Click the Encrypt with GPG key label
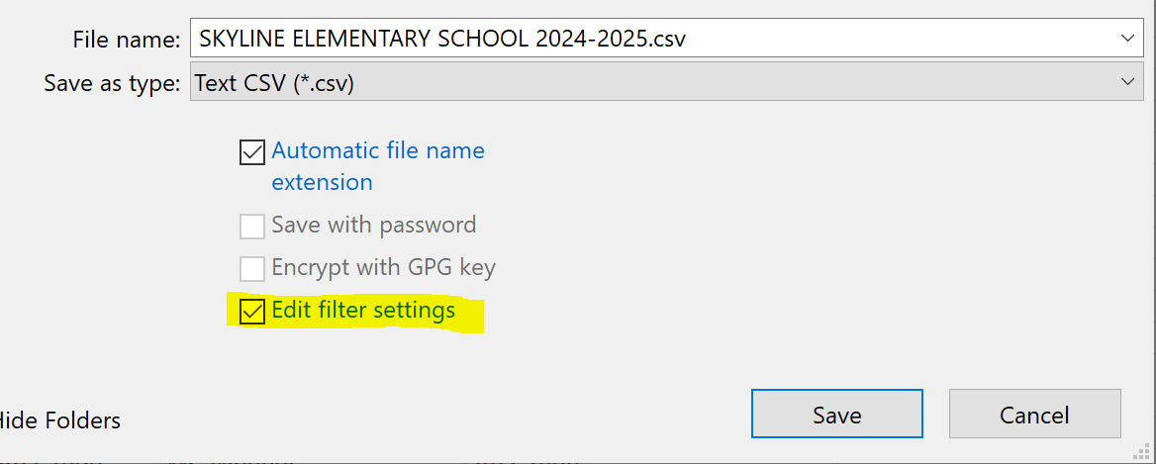Image resolution: width=1156 pixels, height=464 pixels. (383, 267)
